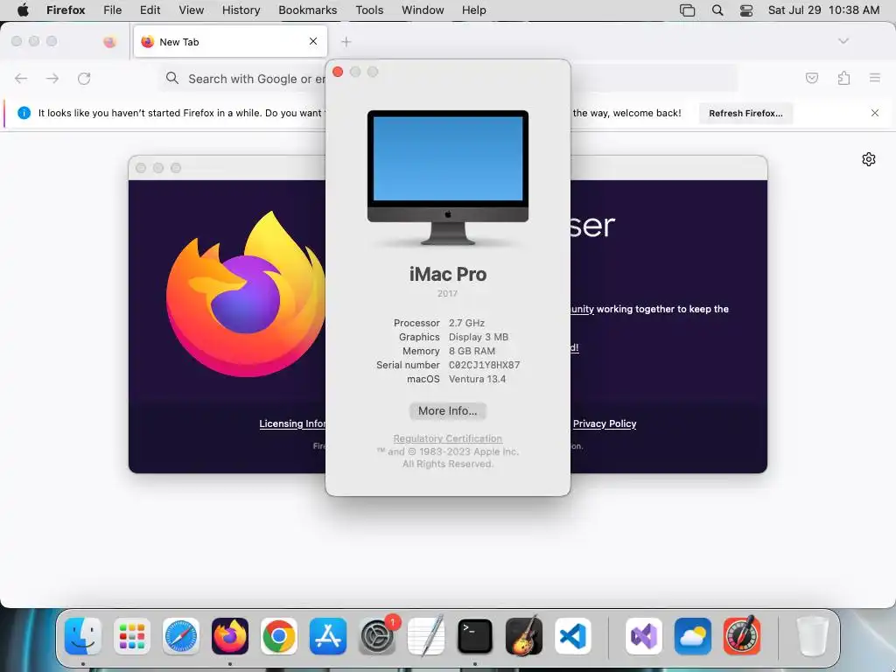Open Licensing Information link in About Firefox
Image resolution: width=896 pixels, height=672 pixels.
[x=292, y=423]
